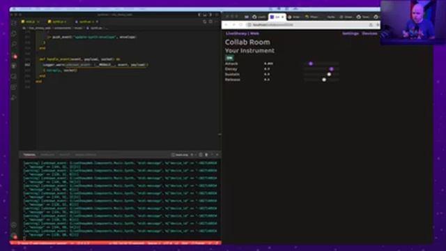Adjust the Decay envelope slider

point(321,69)
